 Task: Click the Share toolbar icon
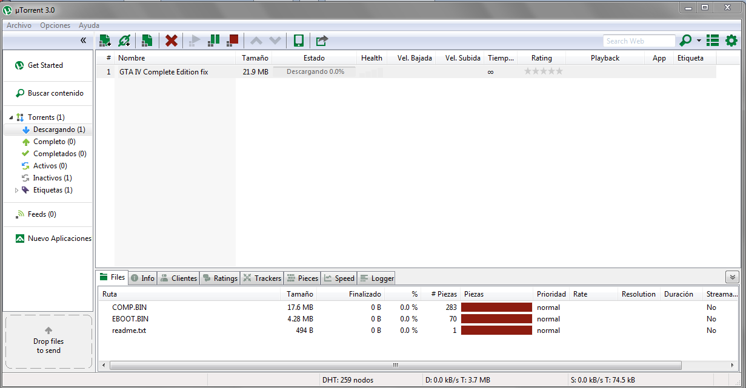click(322, 41)
